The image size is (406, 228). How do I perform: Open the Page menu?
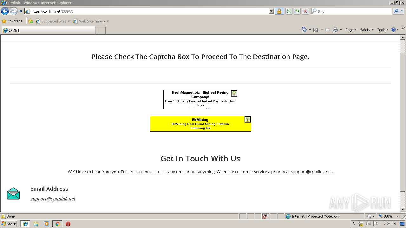351,30
